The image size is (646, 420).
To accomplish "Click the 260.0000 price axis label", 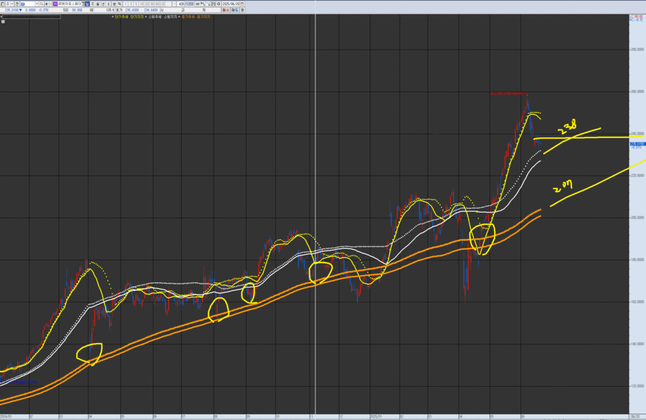I will (x=637, y=91).
